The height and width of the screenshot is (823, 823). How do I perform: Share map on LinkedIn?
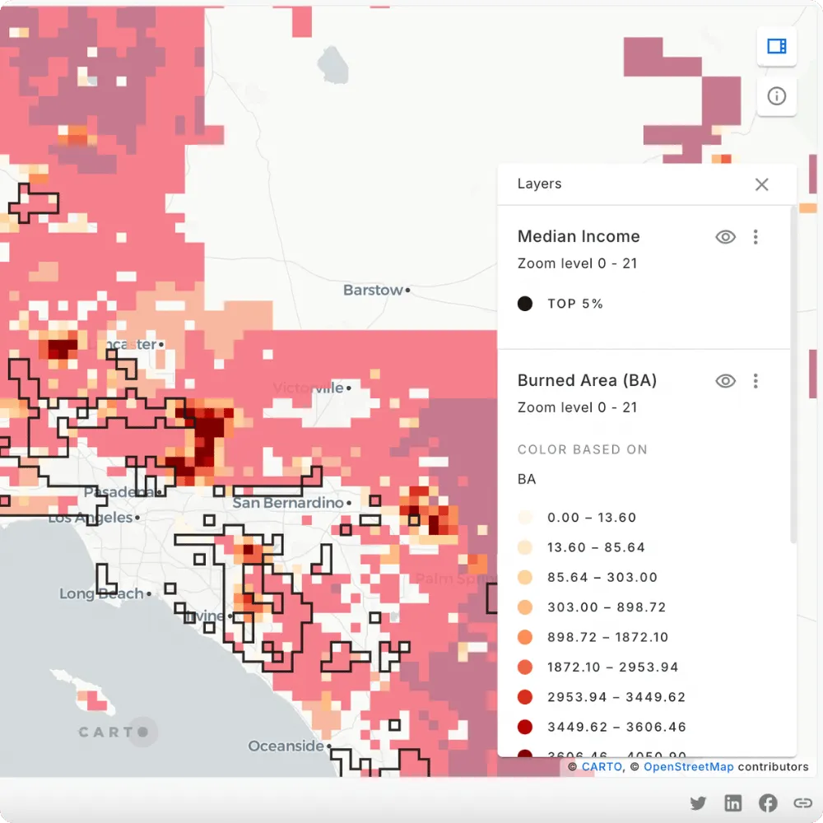pos(732,803)
